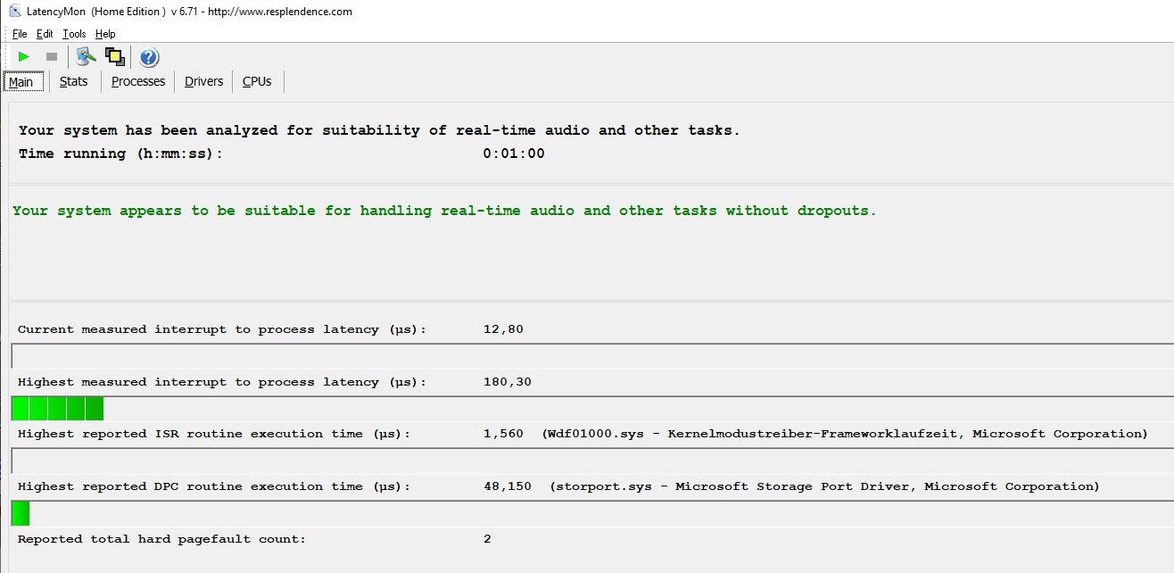Open help with the blue question mark icon

[149, 58]
